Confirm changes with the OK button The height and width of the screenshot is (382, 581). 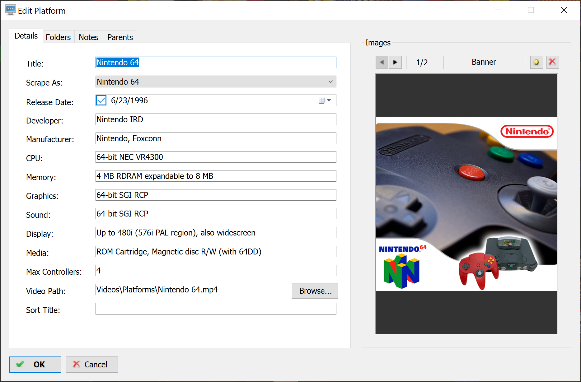point(35,364)
